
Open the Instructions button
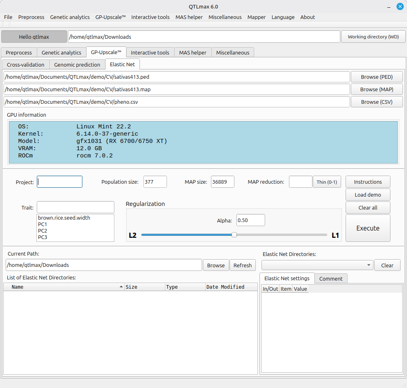[367, 182]
